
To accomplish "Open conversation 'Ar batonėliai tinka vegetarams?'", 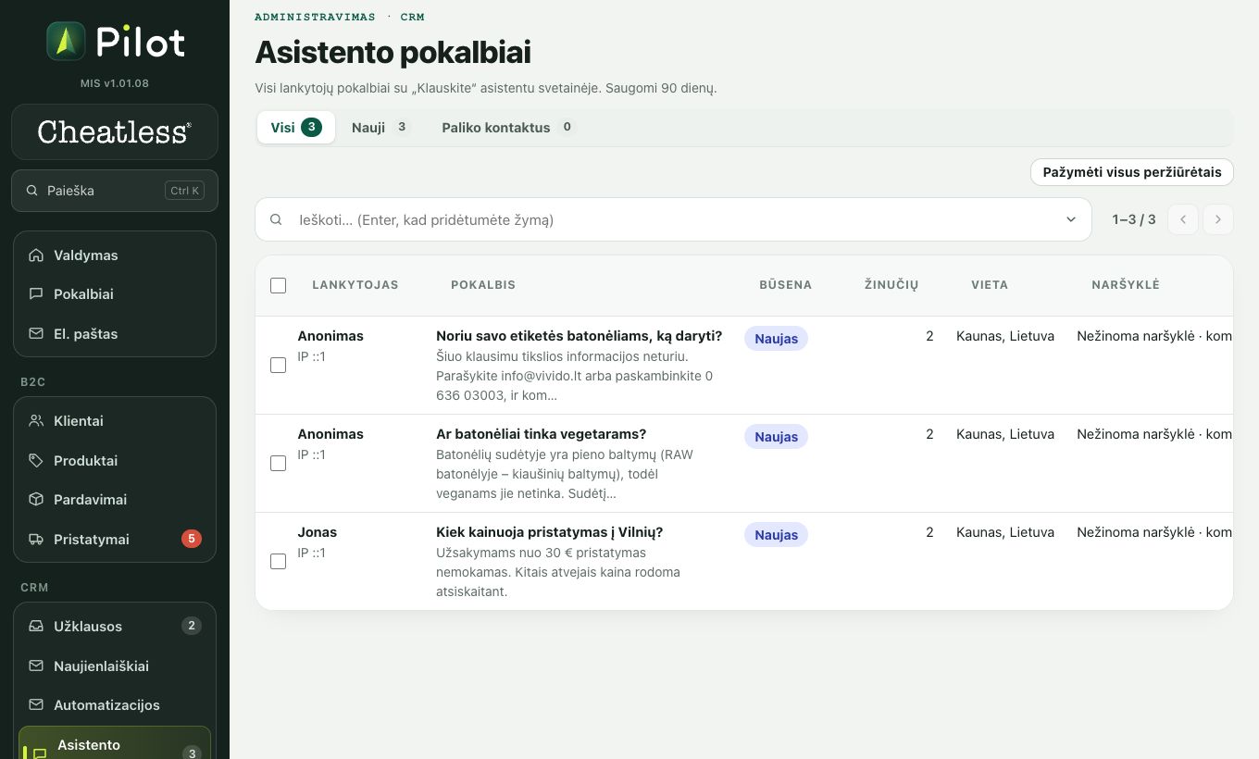I will (x=542, y=434).
